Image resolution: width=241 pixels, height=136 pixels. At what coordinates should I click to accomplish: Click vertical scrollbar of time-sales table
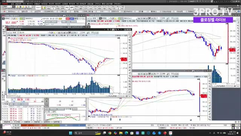[43, 113]
